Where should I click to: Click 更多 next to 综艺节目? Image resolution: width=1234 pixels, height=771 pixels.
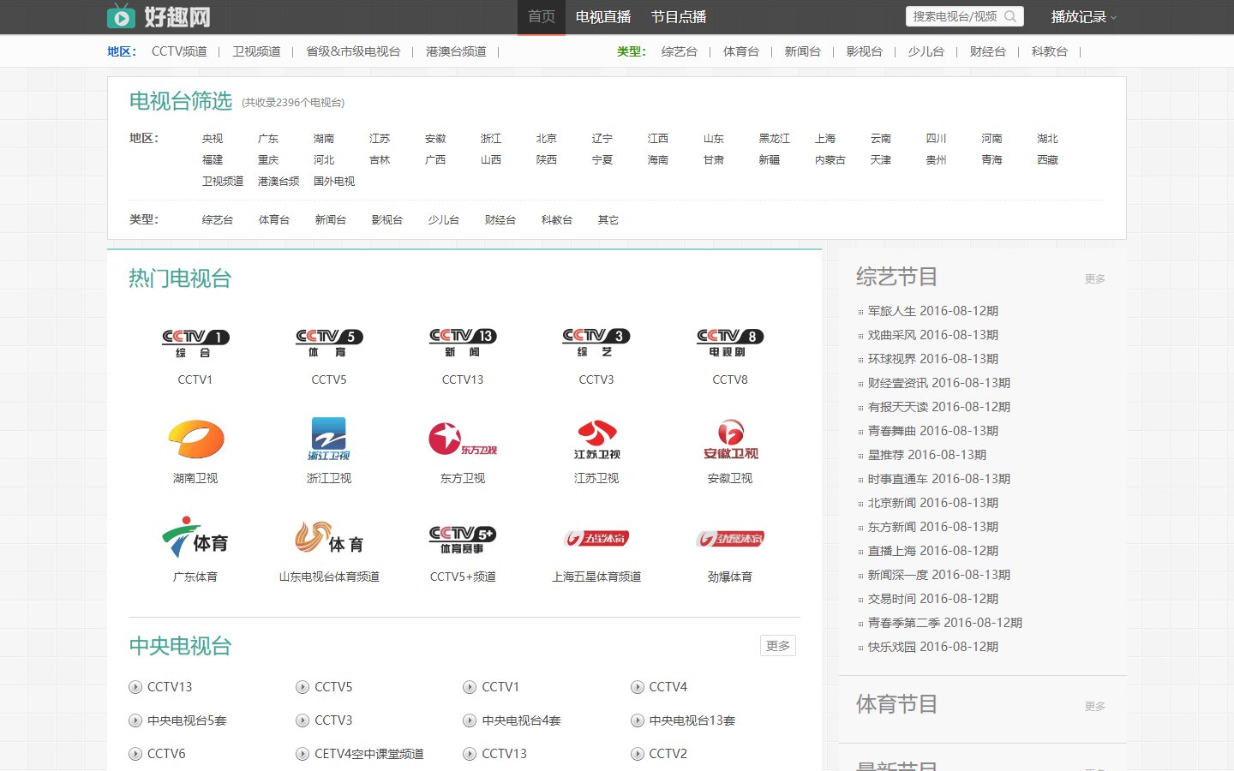tap(1095, 279)
